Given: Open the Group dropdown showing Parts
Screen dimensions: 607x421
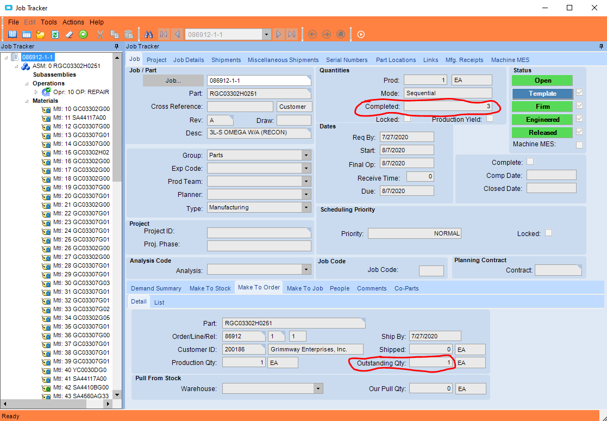Looking at the screenshot, I should click(306, 156).
